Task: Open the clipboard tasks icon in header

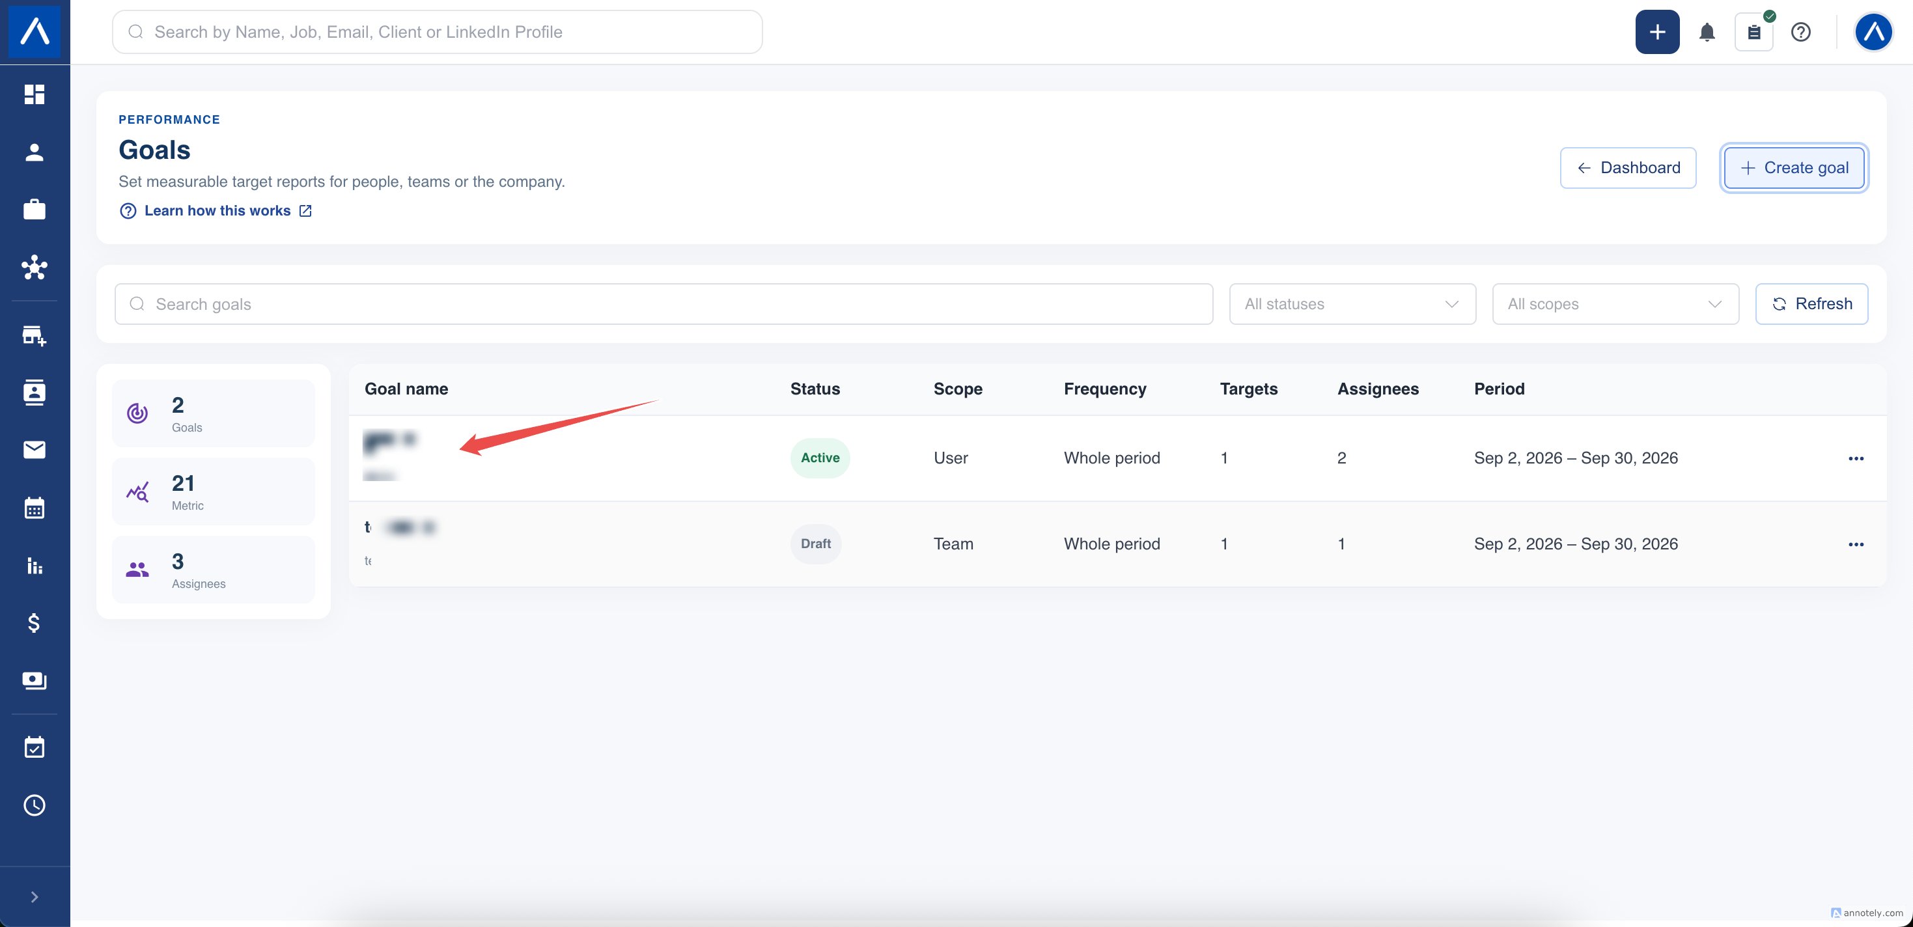Action: pos(1753,32)
